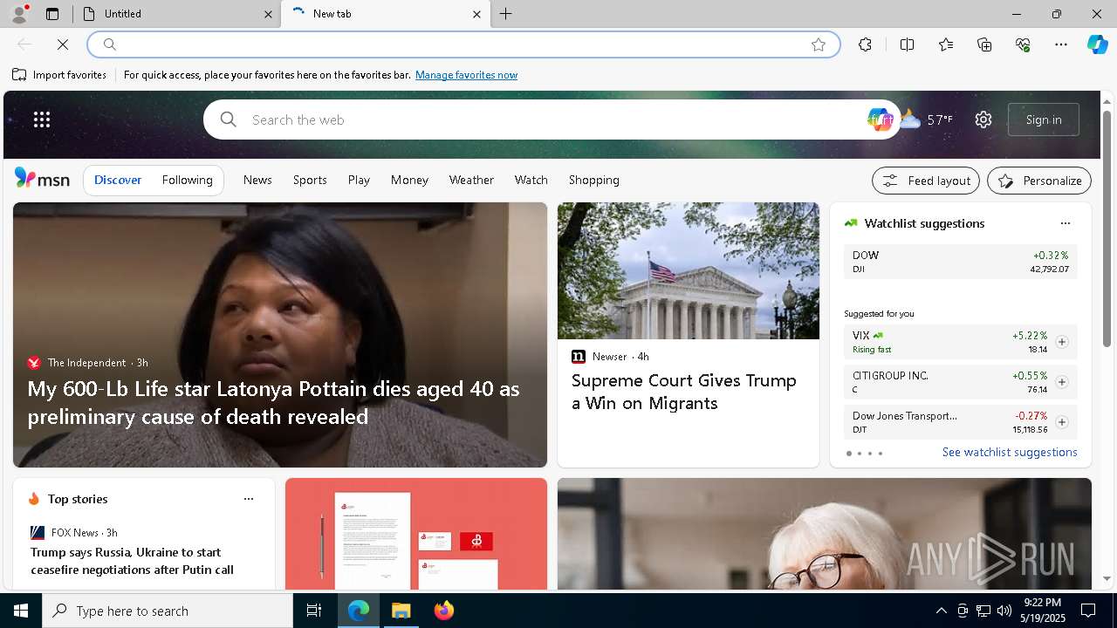Select second watchlist carousel dot
This screenshot has width=1117, height=628.
coord(859,454)
